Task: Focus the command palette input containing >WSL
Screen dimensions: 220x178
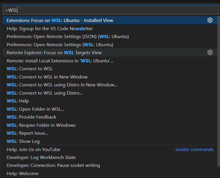Action: (x=111, y=10)
